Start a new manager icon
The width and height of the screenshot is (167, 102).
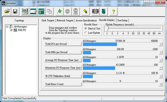[x=25, y=11]
